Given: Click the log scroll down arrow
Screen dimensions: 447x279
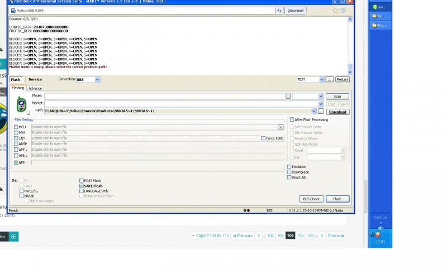Looking at the screenshot, I should (x=350, y=73).
